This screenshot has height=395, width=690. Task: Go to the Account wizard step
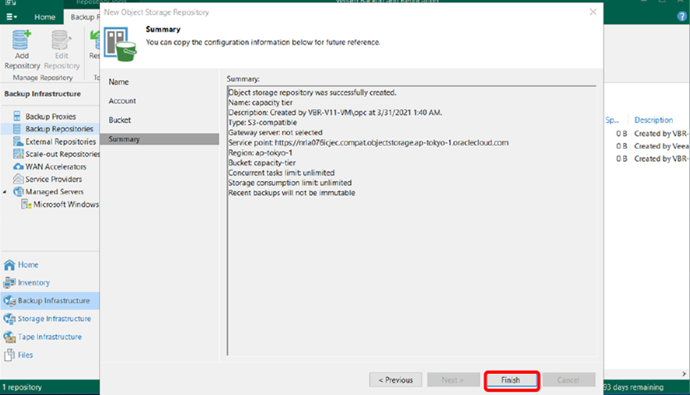click(x=122, y=101)
